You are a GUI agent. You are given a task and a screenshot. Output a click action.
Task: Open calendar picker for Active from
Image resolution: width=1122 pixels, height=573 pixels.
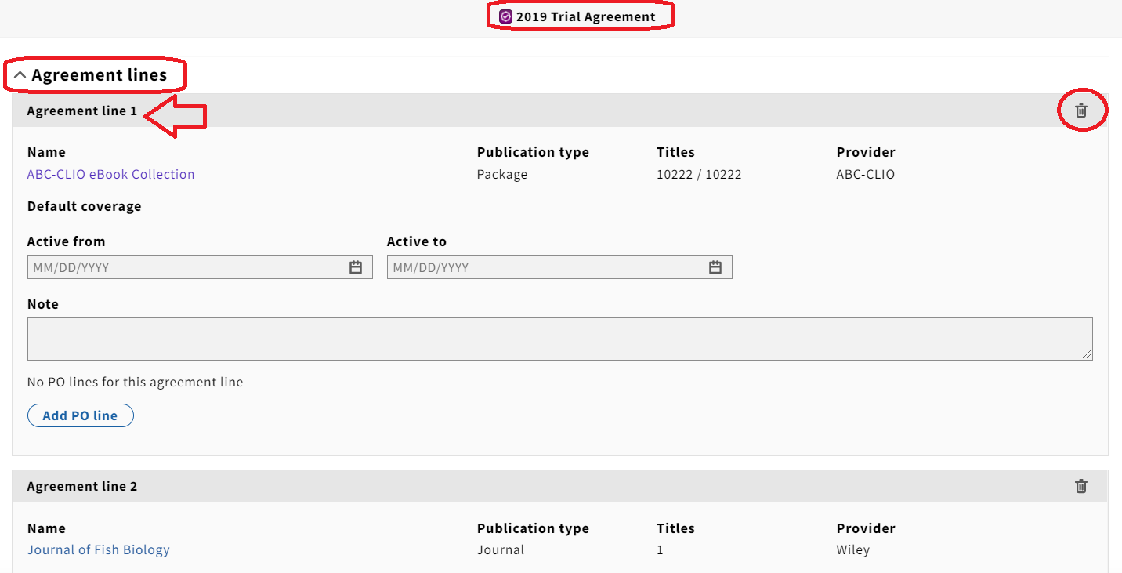[356, 267]
